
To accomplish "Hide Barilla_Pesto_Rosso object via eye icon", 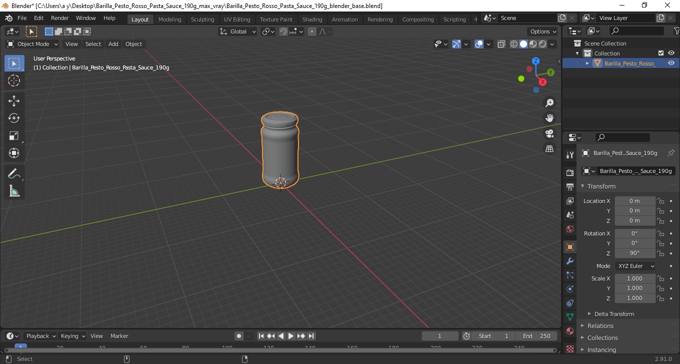I will tap(671, 63).
